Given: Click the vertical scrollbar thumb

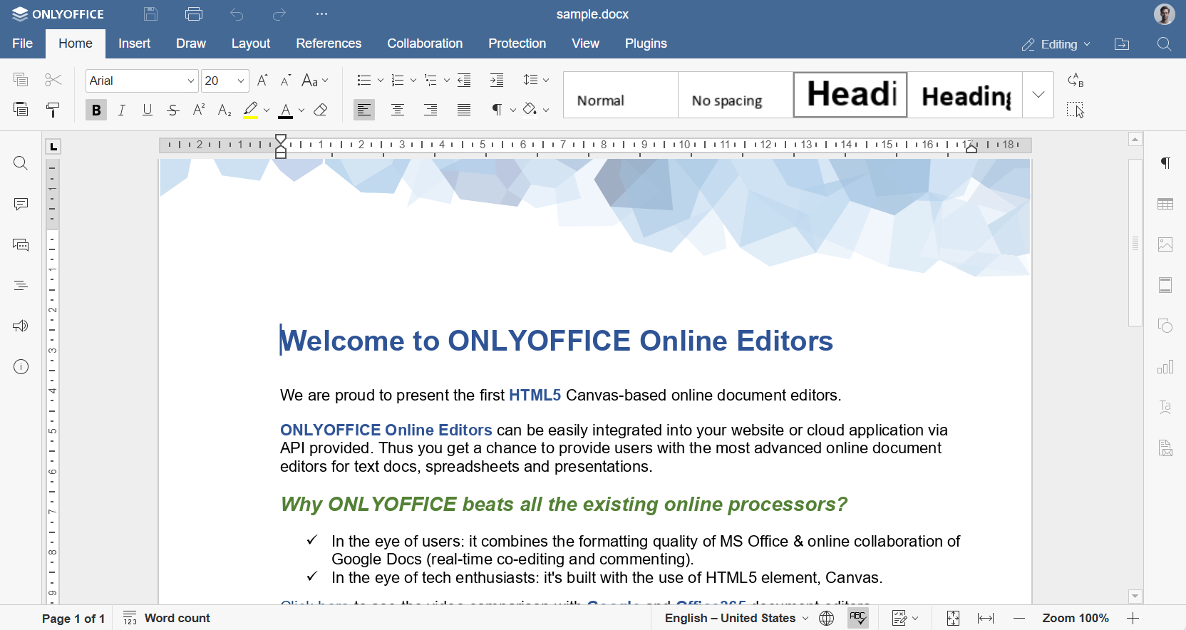Looking at the screenshot, I should click(x=1135, y=243).
